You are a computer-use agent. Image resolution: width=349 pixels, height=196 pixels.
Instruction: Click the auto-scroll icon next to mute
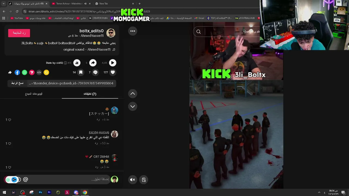[144, 180]
